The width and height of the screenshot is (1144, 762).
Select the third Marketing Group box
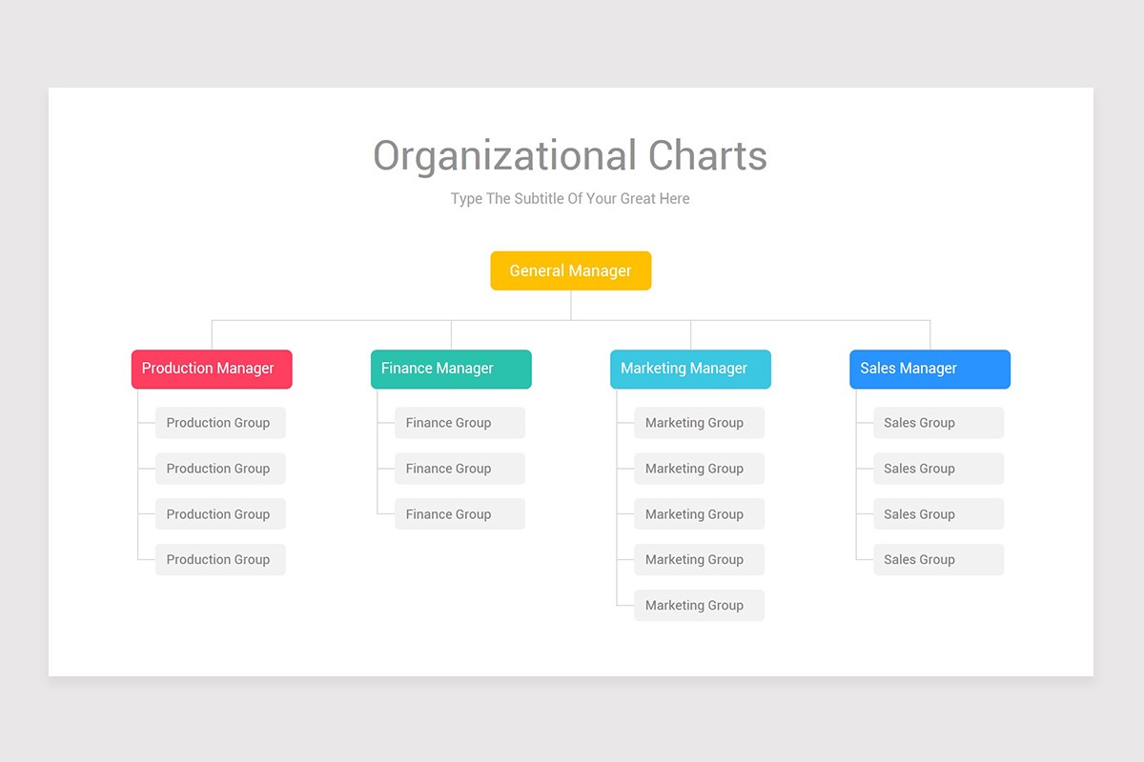pyautogui.click(x=699, y=514)
